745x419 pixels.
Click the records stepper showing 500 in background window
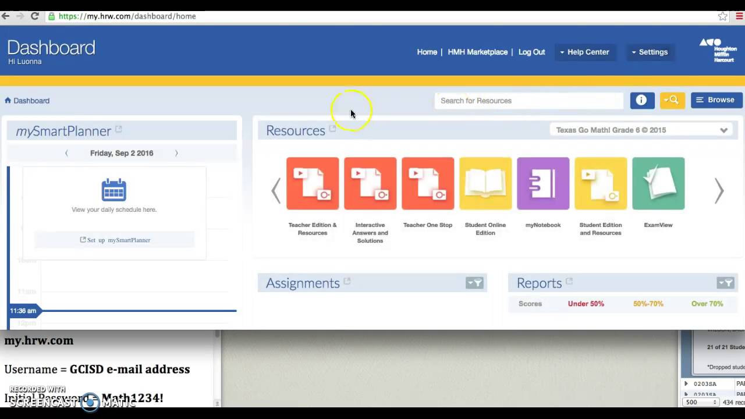[700, 402]
